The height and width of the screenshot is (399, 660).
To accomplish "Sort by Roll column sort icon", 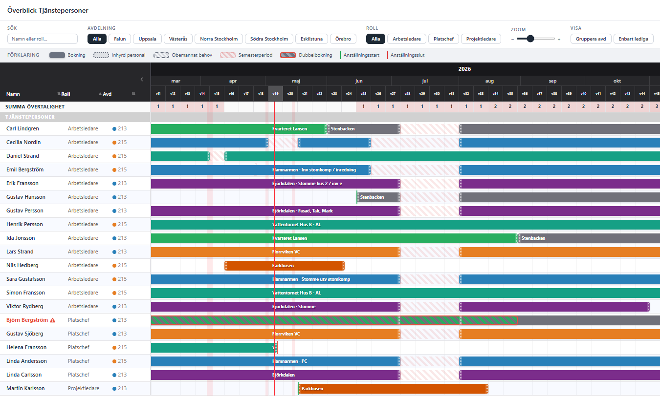I will click(59, 94).
